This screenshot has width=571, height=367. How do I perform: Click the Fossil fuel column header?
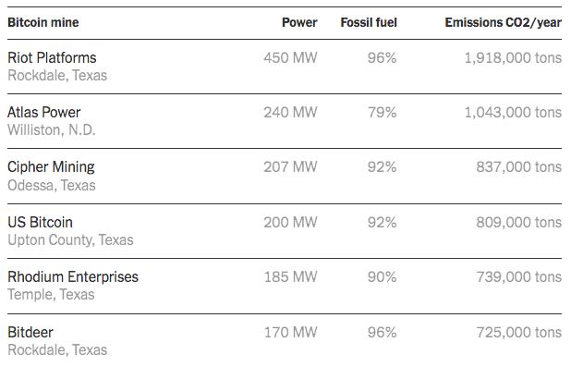(369, 22)
